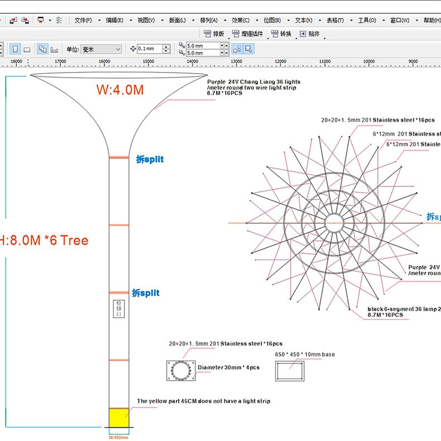This screenshot has width=441, height=441.
Task: Click the 排版 plugin icon
Action: [208, 33]
